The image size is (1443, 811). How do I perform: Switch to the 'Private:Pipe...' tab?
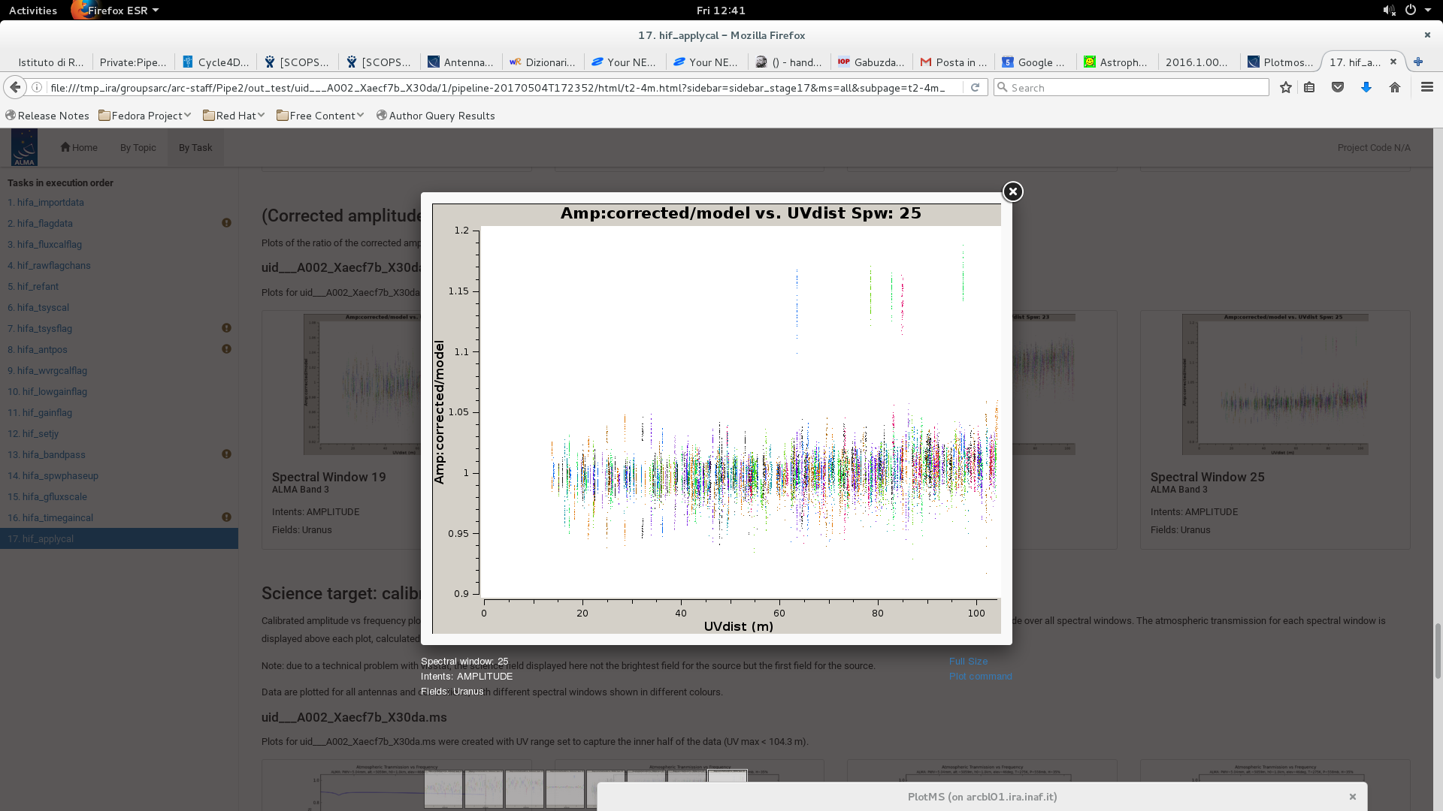coord(133,62)
